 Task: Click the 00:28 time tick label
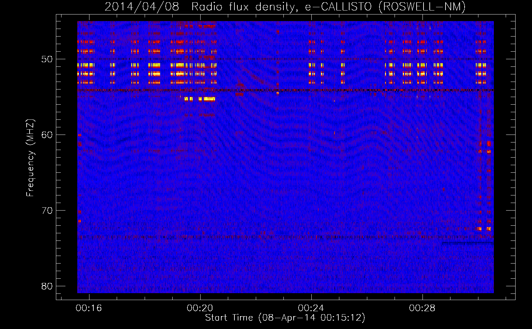[x=422, y=308]
